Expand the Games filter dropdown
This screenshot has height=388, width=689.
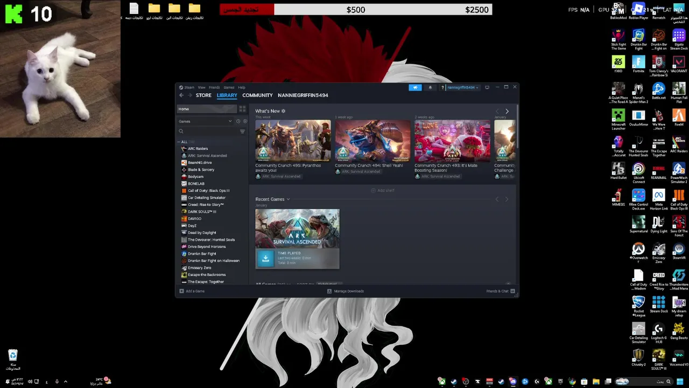pyautogui.click(x=206, y=121)
